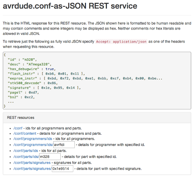194x178 pixels.
Task: Click the "bs2" : 0xc2 line
Action: coord(21,97)
